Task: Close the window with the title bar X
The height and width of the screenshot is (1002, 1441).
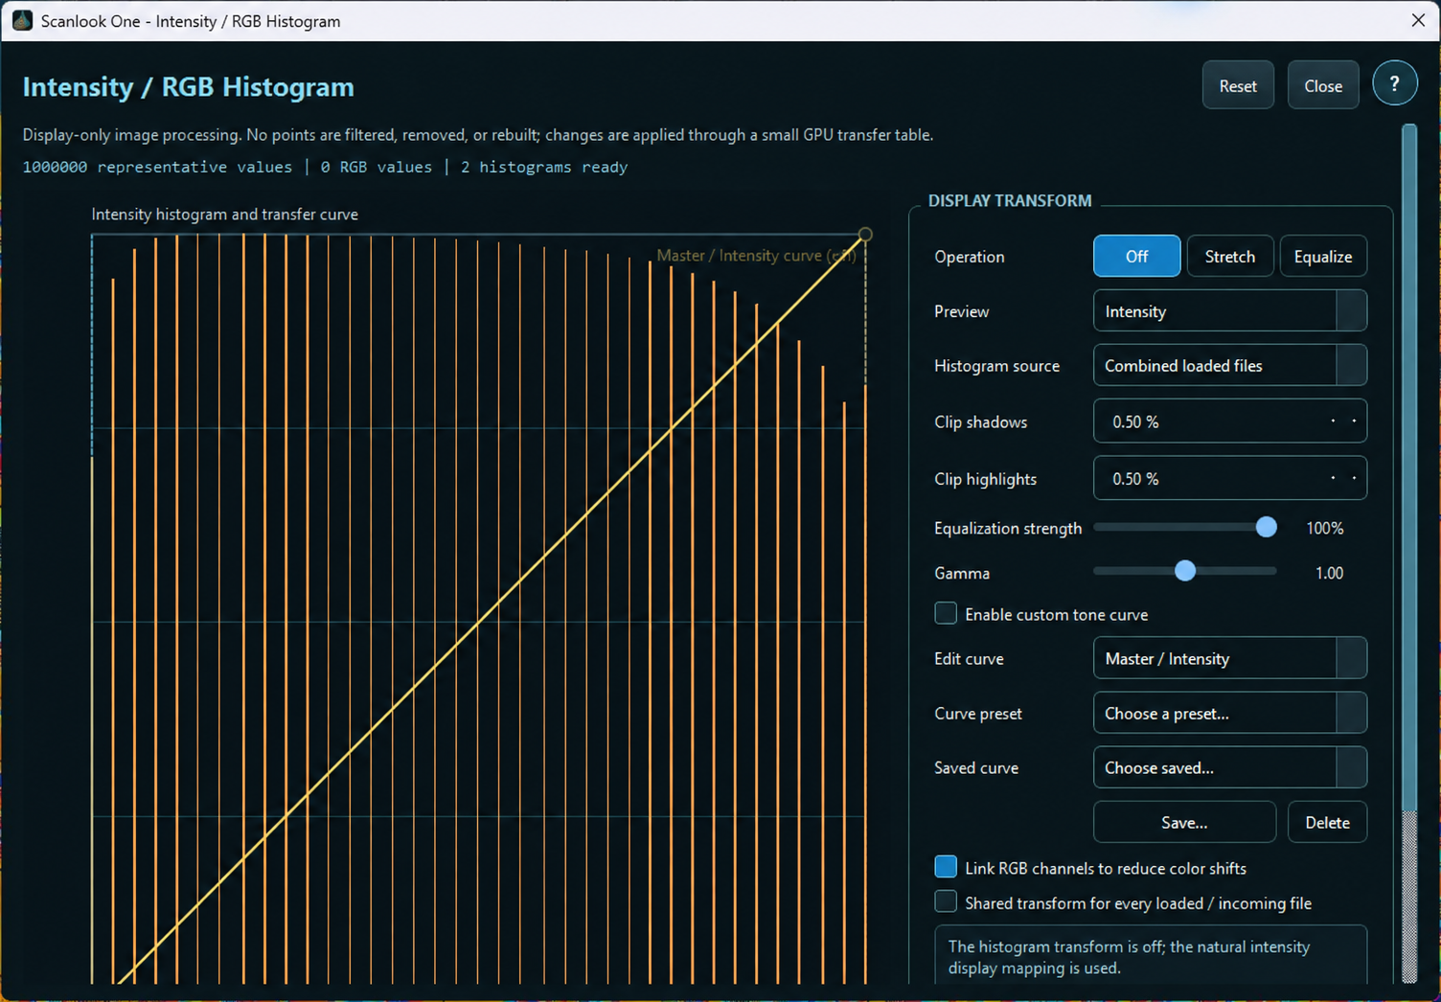Action: pyautogui.click(x=1418, y=20)
